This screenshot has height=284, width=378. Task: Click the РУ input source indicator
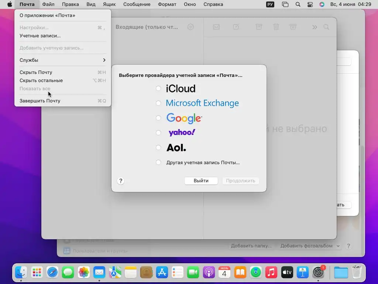click(x=270, y=4)
